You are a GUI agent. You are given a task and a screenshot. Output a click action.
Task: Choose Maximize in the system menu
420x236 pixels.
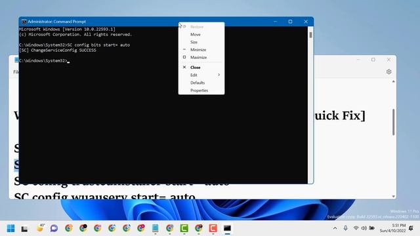click(x=198, y=57)
